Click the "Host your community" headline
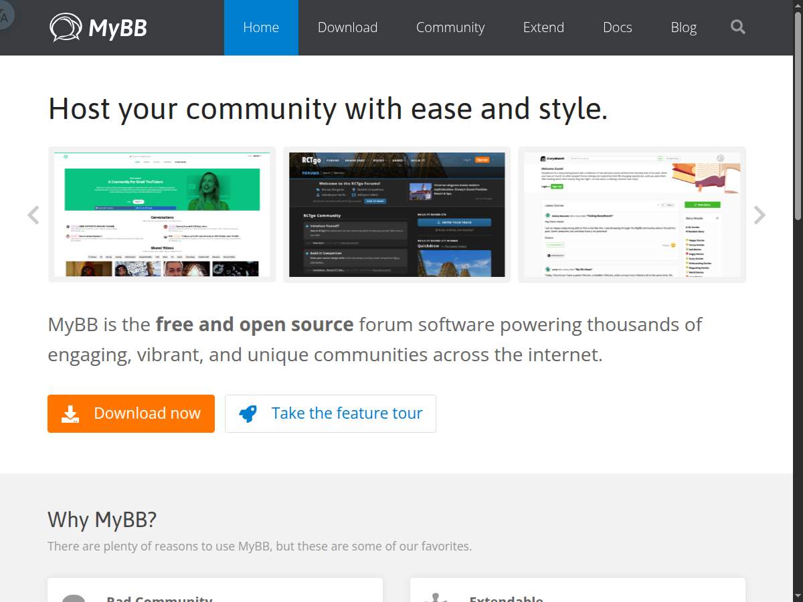 328,109
